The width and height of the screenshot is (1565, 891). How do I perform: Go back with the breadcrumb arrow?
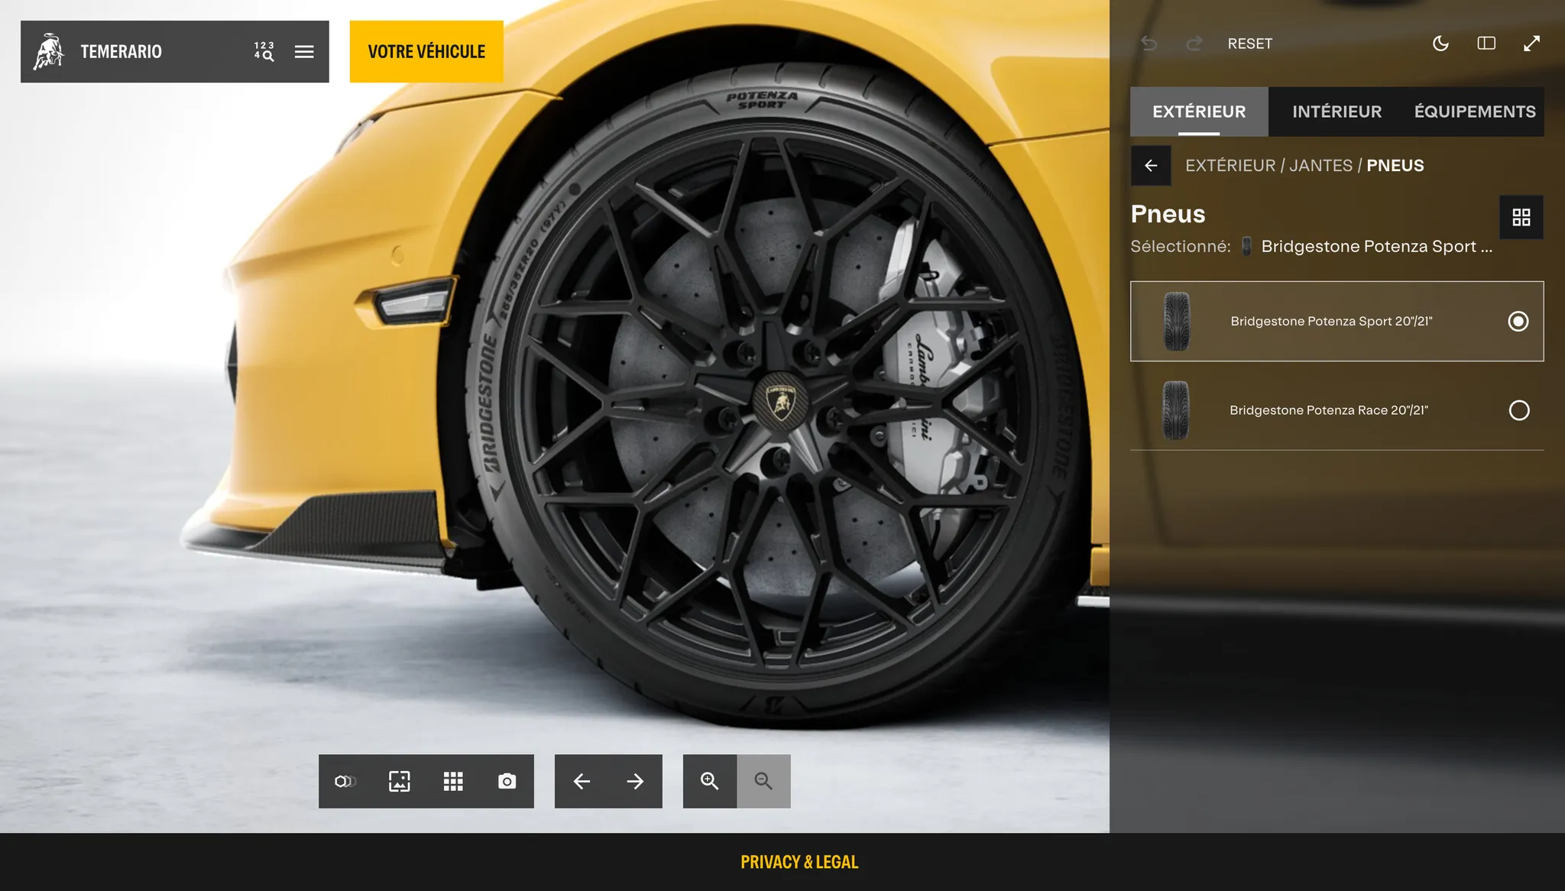pos(1151,166)
